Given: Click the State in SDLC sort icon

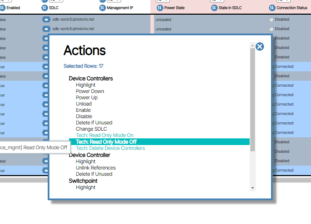Looking at the screenshot, I should pyautogui.click(x=214, y=7).
